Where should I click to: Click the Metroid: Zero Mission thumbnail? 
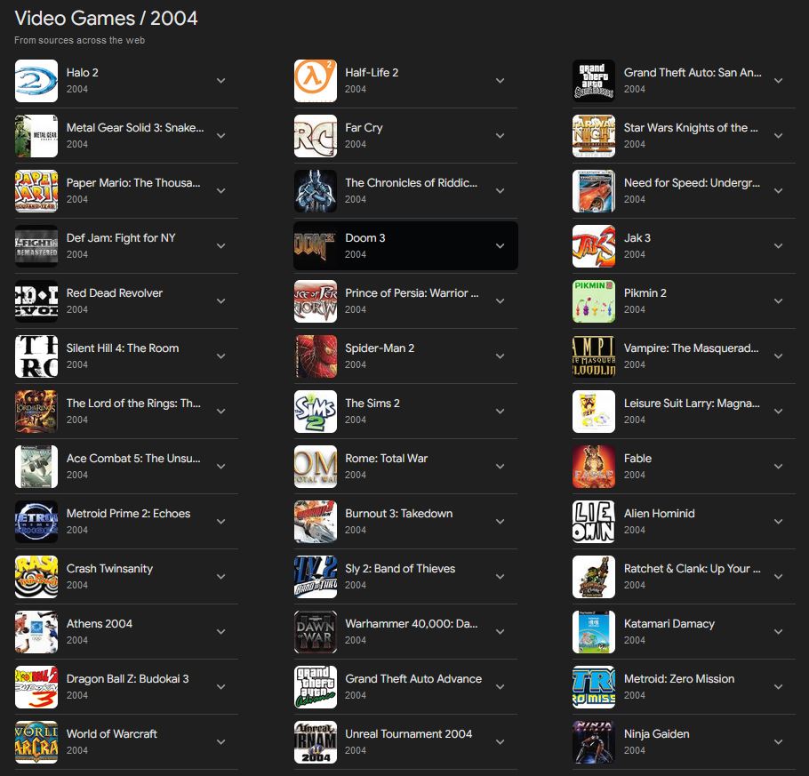coord(594,688)
